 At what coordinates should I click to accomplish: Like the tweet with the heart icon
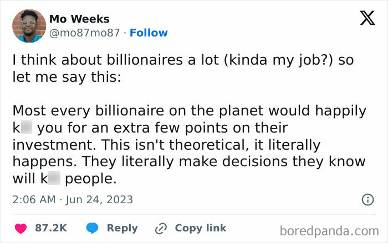(20, 228)
